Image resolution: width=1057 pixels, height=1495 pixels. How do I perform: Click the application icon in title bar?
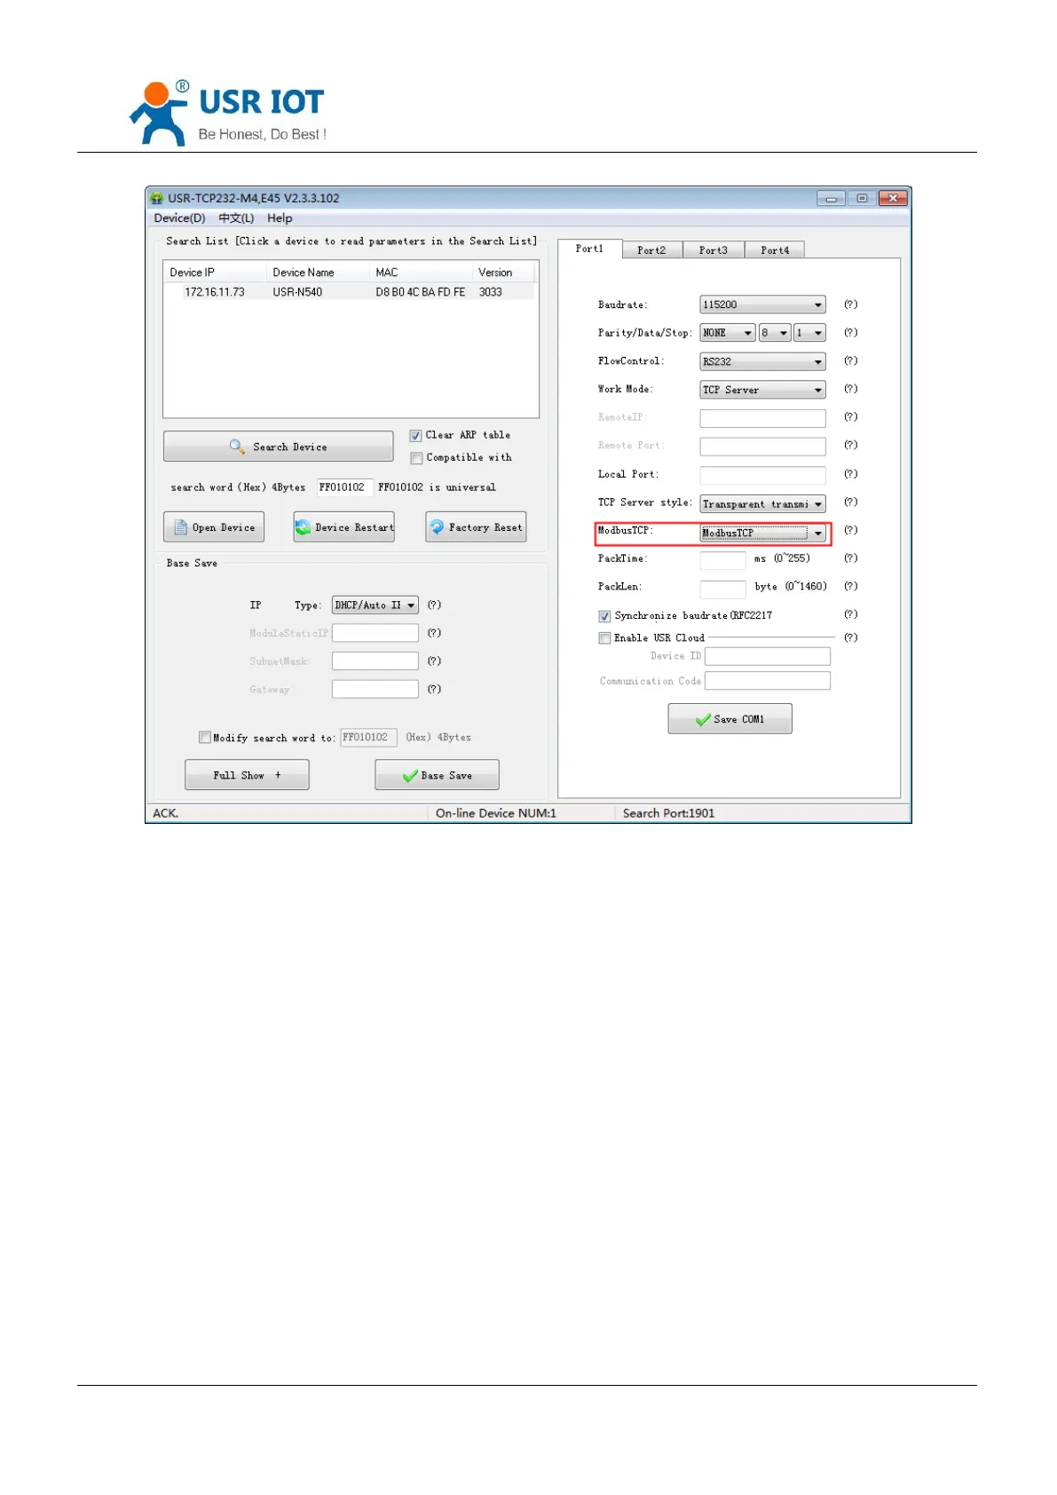(157, 198)
